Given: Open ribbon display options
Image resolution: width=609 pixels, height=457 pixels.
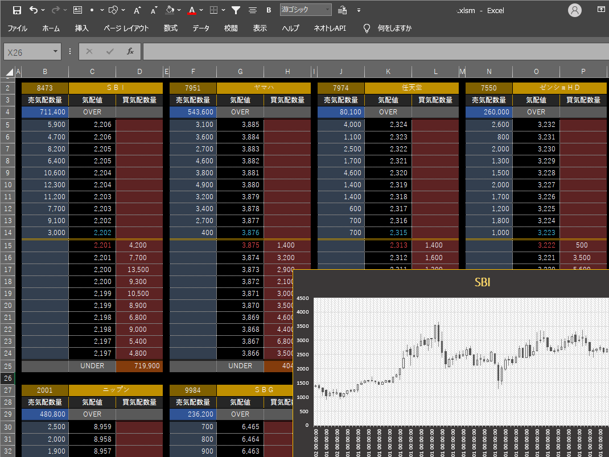Looking at the screenshot, I should click(x=601, y=9).
